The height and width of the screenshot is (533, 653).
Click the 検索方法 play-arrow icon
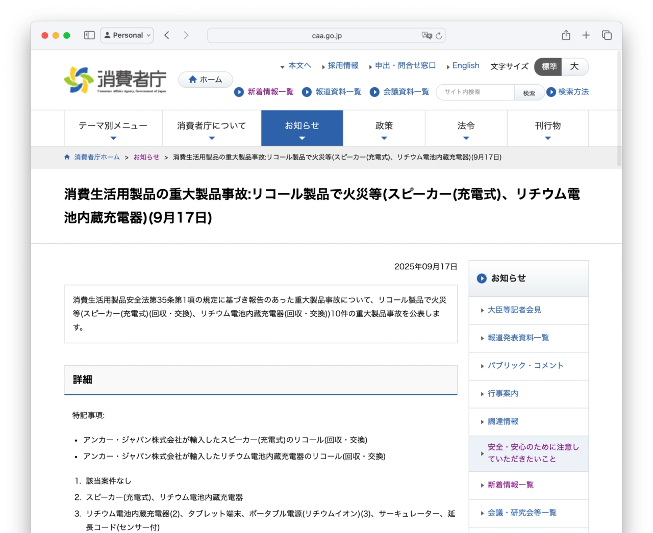pos(551,92)
